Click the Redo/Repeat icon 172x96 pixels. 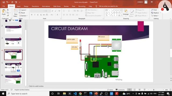pyautogui.click(x=12, y=2)
